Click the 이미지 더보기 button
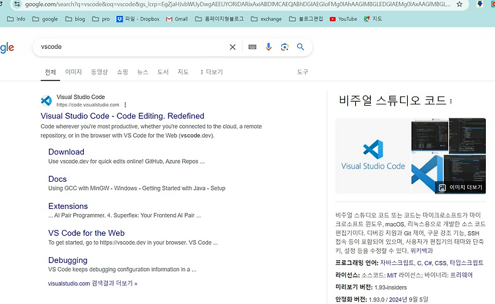495x304 pixels. pos(461,188)
